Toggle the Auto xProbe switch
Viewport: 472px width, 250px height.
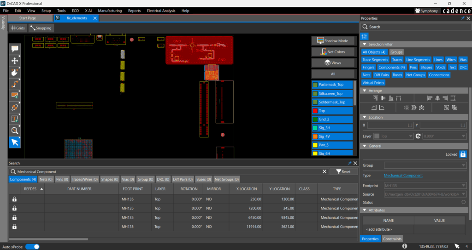32,247
